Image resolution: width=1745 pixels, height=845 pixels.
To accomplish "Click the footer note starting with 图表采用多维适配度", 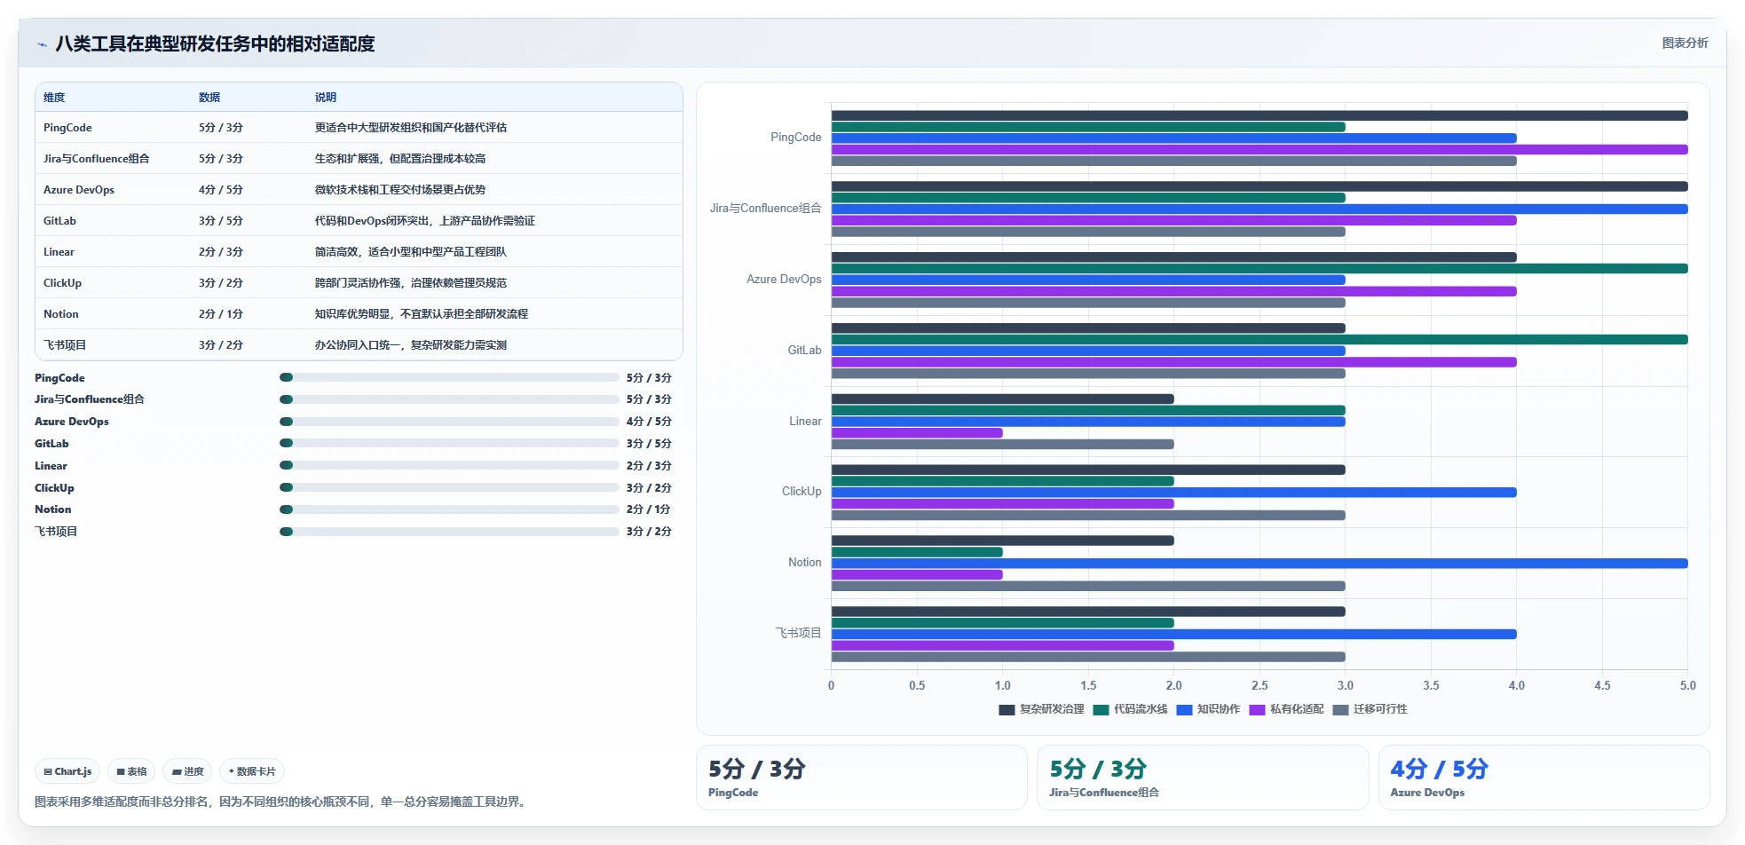I will coord(282,802).
